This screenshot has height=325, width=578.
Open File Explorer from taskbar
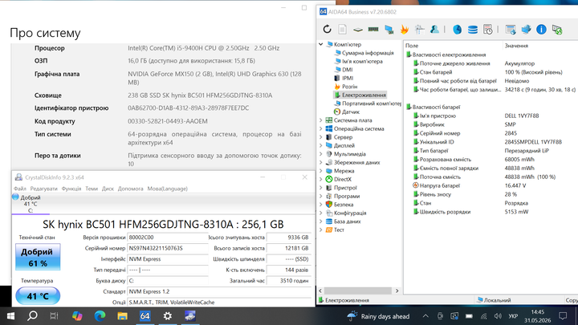122,316
